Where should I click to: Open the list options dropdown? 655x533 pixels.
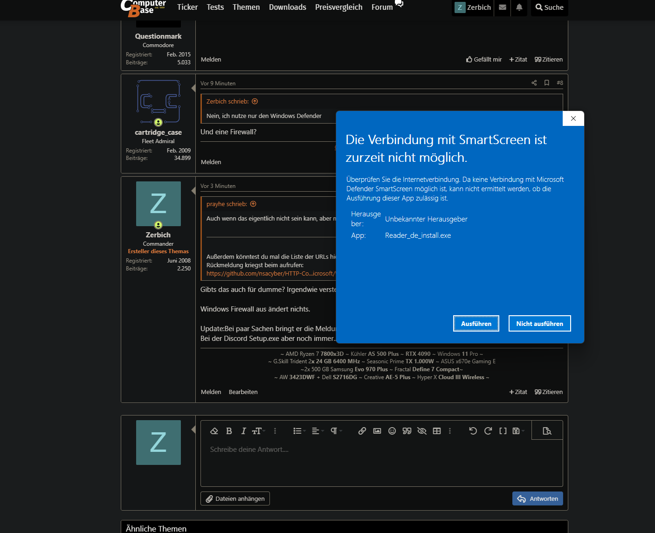[299, 431]
